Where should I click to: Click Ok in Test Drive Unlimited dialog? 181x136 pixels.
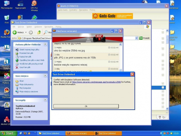[86, 106]
